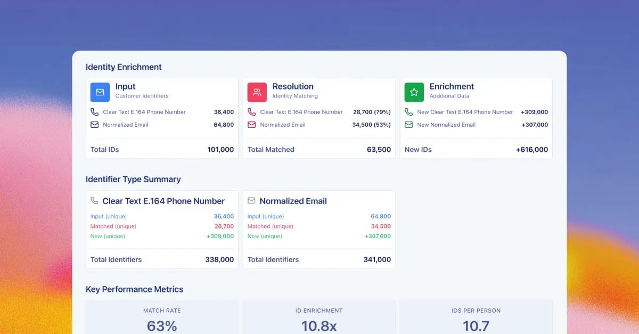
Task: Click the "Customer Identifiers" subtitle
Action: click(142, 96)
